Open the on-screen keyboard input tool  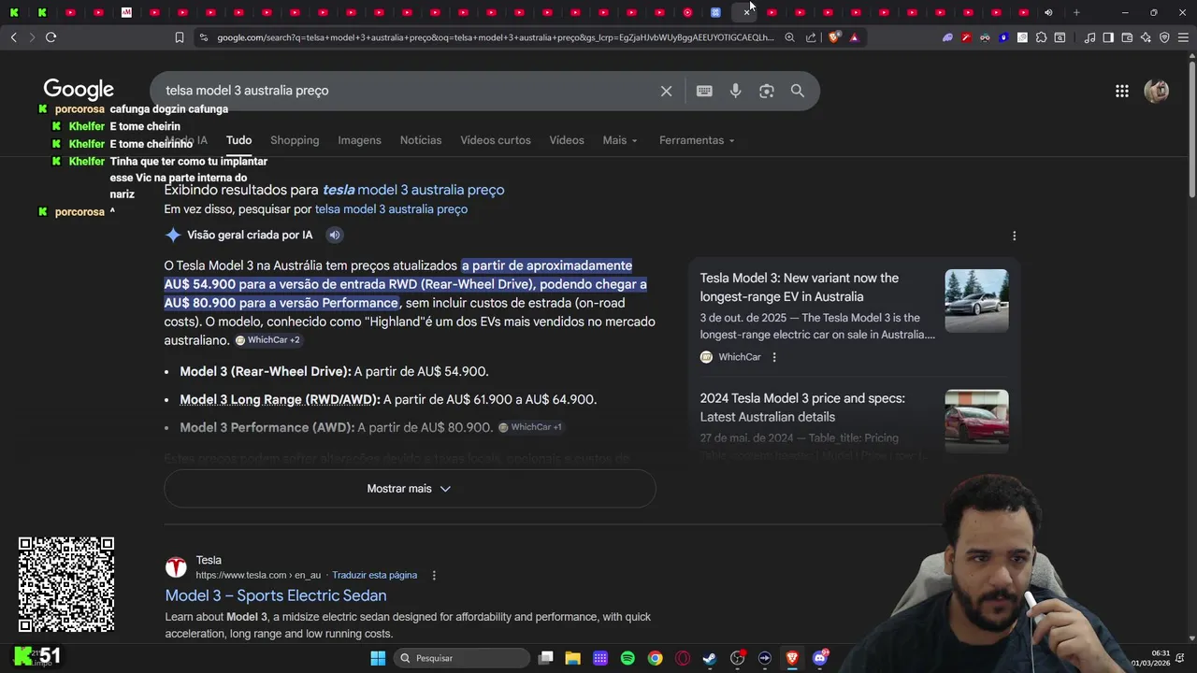point(704,91)
